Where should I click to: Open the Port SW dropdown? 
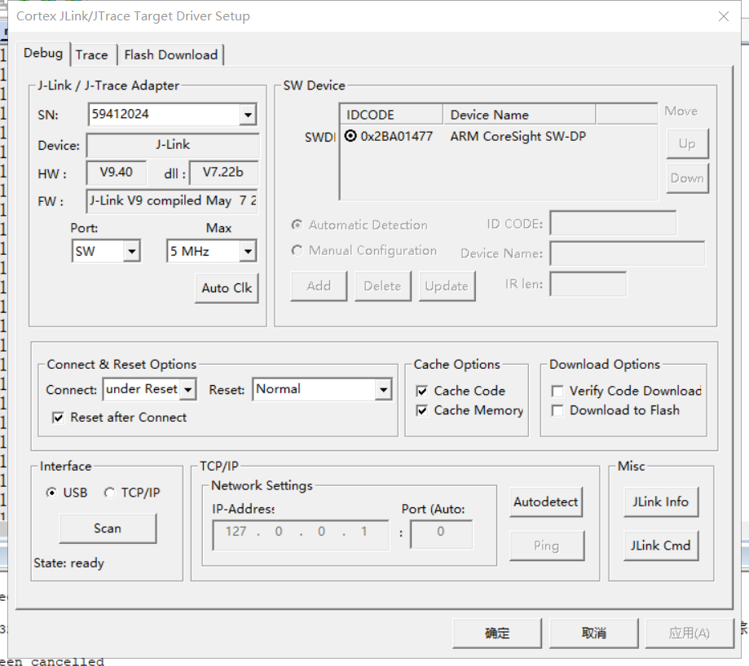click(x=131, y=252)
